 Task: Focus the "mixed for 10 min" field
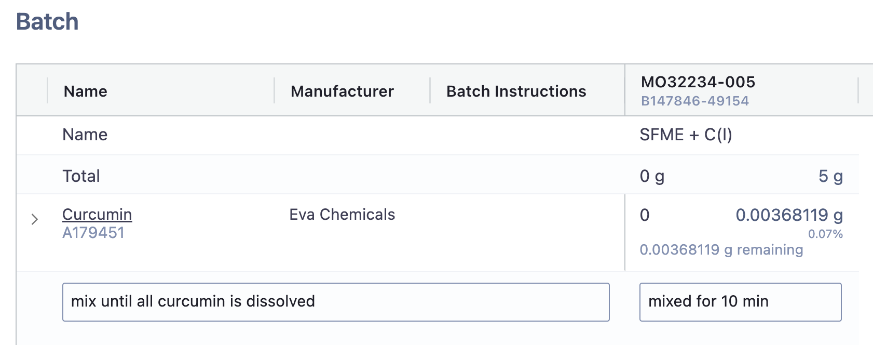740,302
